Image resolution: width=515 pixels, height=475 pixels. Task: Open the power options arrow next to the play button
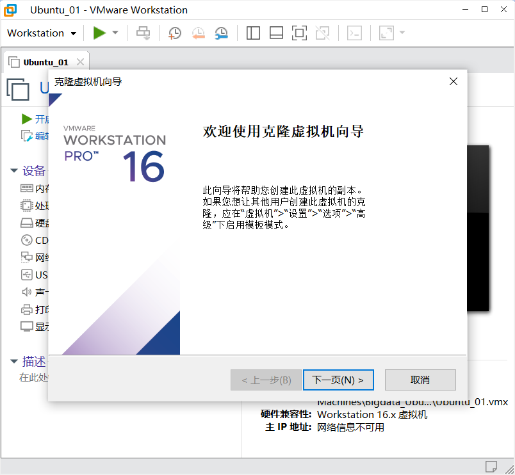pos(115,33)
